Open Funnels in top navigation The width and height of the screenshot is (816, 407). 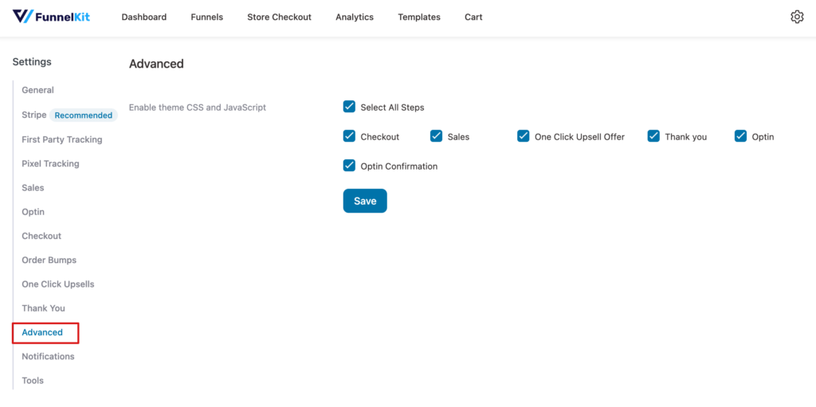click(x=206, y=18)
